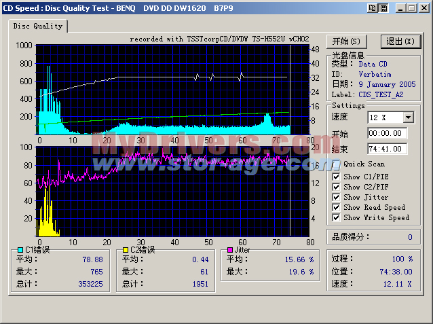Click the yellow C2 error legend swatch

(x=126, y=250)
